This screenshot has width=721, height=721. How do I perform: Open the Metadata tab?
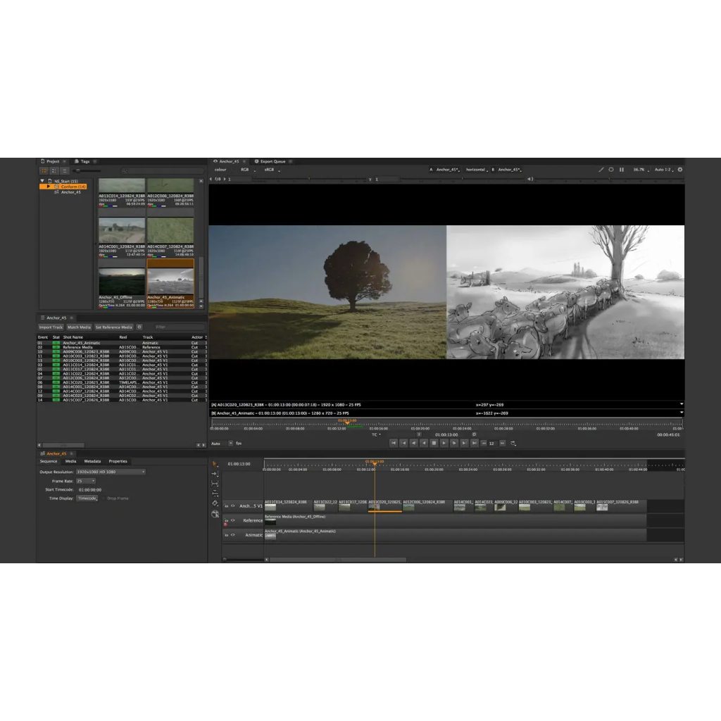(92, 461)
